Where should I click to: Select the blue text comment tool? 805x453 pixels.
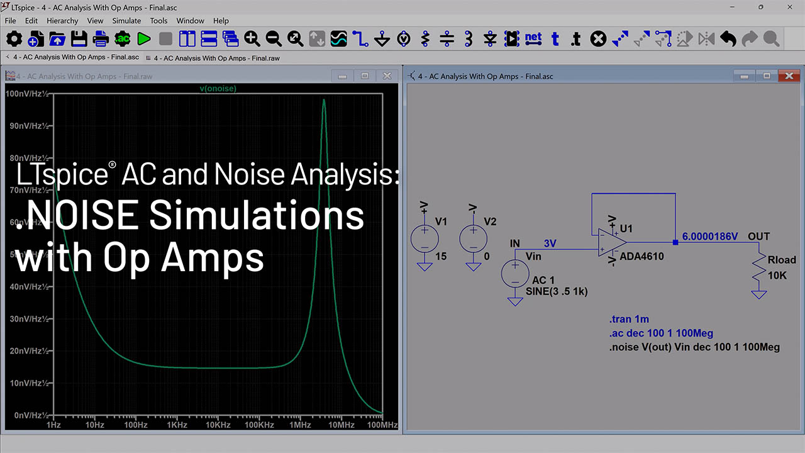click(x=555, y=39)
